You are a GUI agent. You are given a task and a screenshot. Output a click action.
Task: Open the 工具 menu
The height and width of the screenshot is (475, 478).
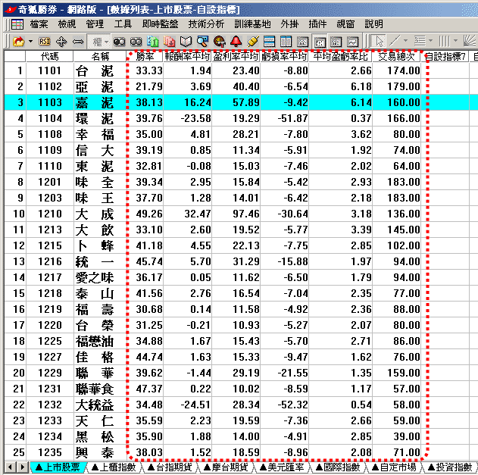point(123,24)
